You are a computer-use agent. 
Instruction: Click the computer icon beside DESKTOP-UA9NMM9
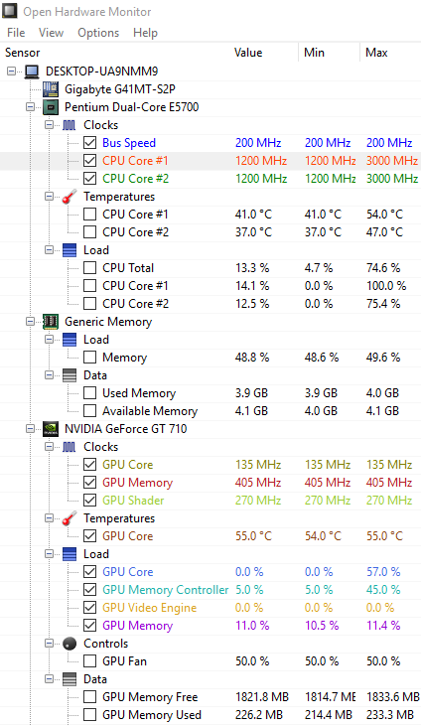(32, 72)
